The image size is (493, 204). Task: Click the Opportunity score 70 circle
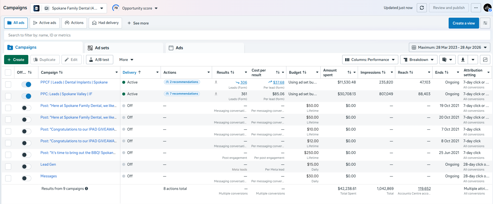pos(116,8)
